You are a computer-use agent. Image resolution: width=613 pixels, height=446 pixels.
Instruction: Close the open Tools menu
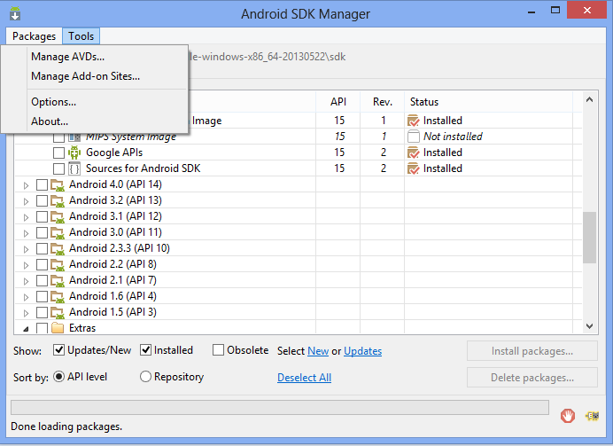click(81, 36)
